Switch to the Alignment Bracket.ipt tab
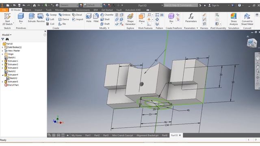 coord(147,135)
